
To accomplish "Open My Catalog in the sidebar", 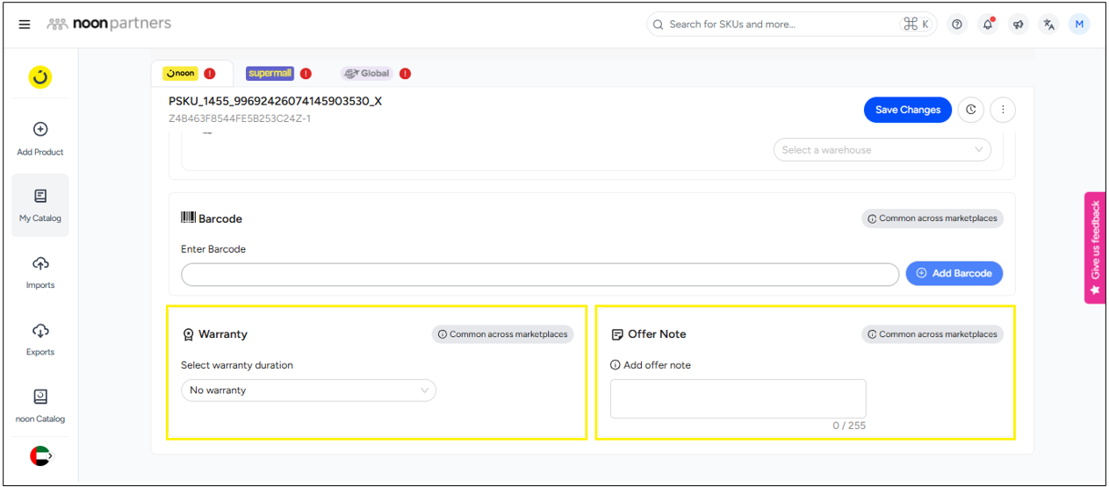I will (x=40, y=205).
